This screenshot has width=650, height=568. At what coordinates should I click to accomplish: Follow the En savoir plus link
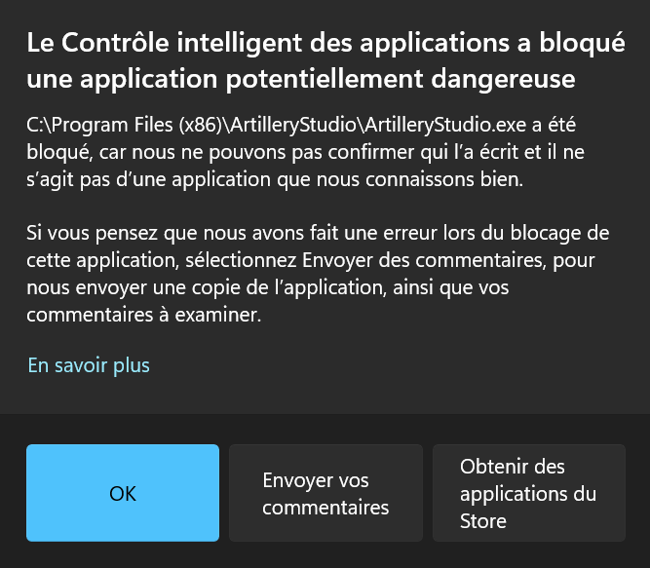tap(89, 365)
